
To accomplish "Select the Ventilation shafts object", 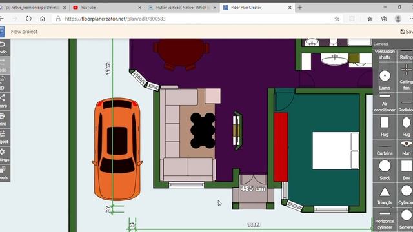I will coord(385,54).
